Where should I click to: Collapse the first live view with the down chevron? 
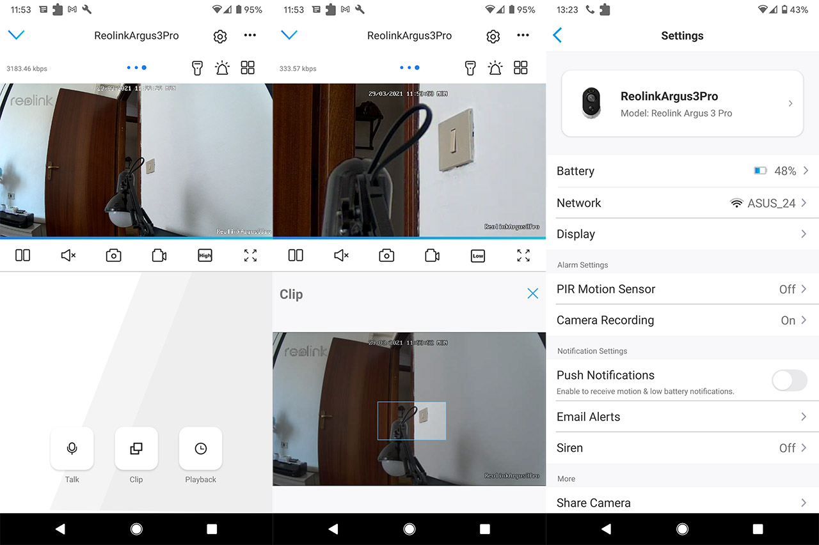[x=16, y=35]
